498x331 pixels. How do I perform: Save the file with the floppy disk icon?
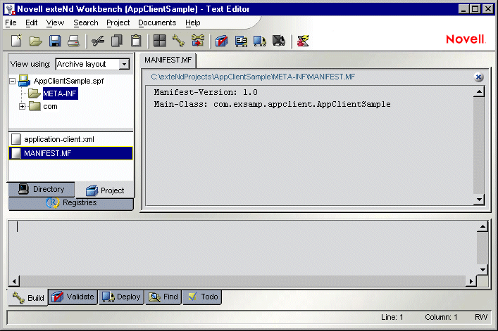(55, 41)
